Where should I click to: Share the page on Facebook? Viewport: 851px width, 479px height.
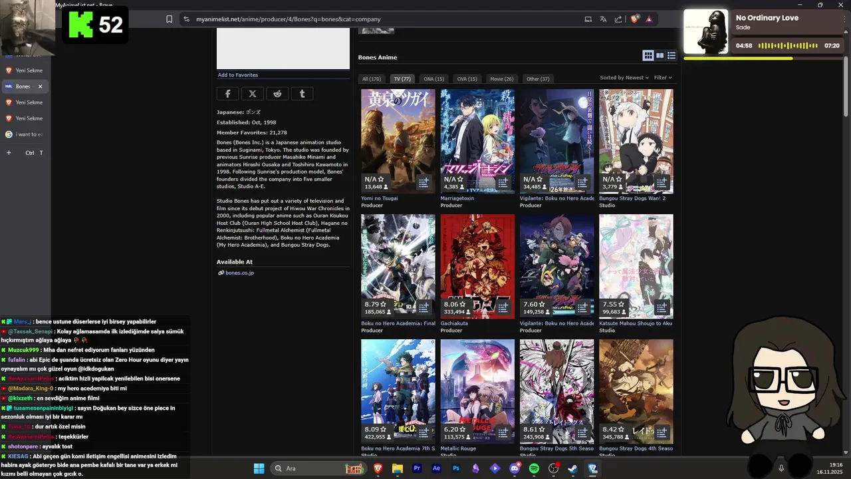click(227, 94)
